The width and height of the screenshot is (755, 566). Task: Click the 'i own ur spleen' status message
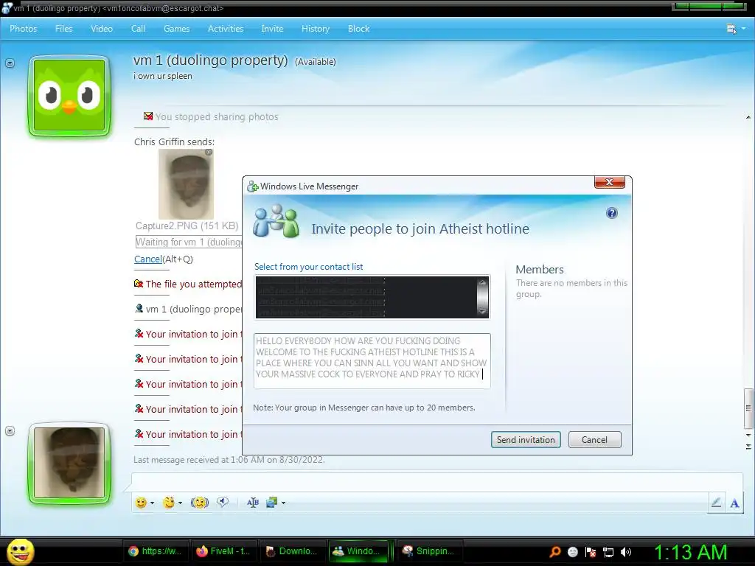tap(163, 76)
